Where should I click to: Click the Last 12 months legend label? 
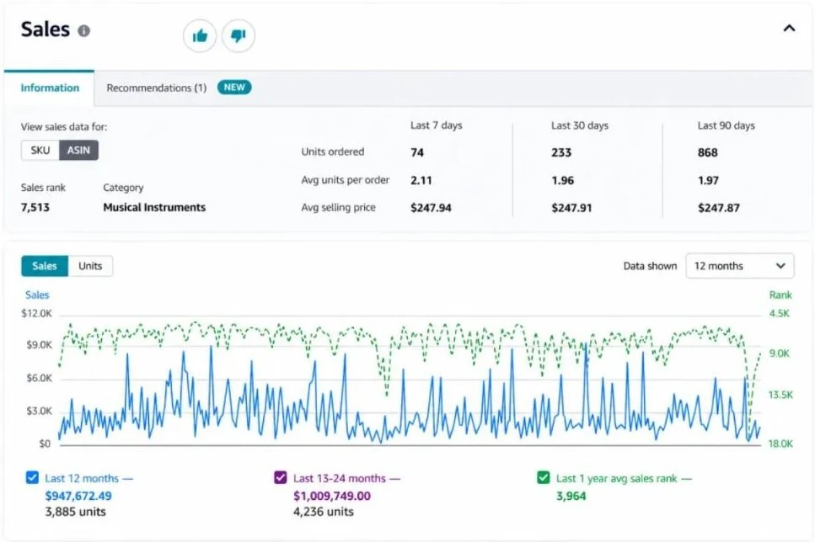82,478
